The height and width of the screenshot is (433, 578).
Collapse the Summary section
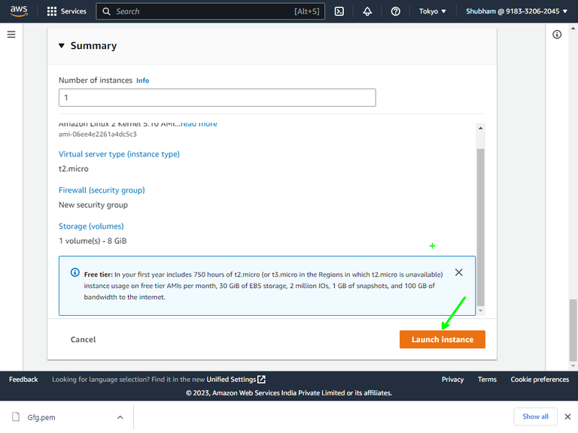[62, 46]
